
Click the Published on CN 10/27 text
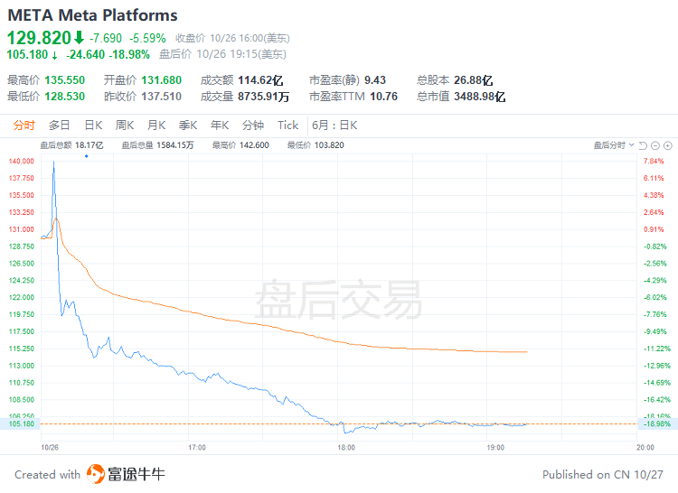[603, 474]
